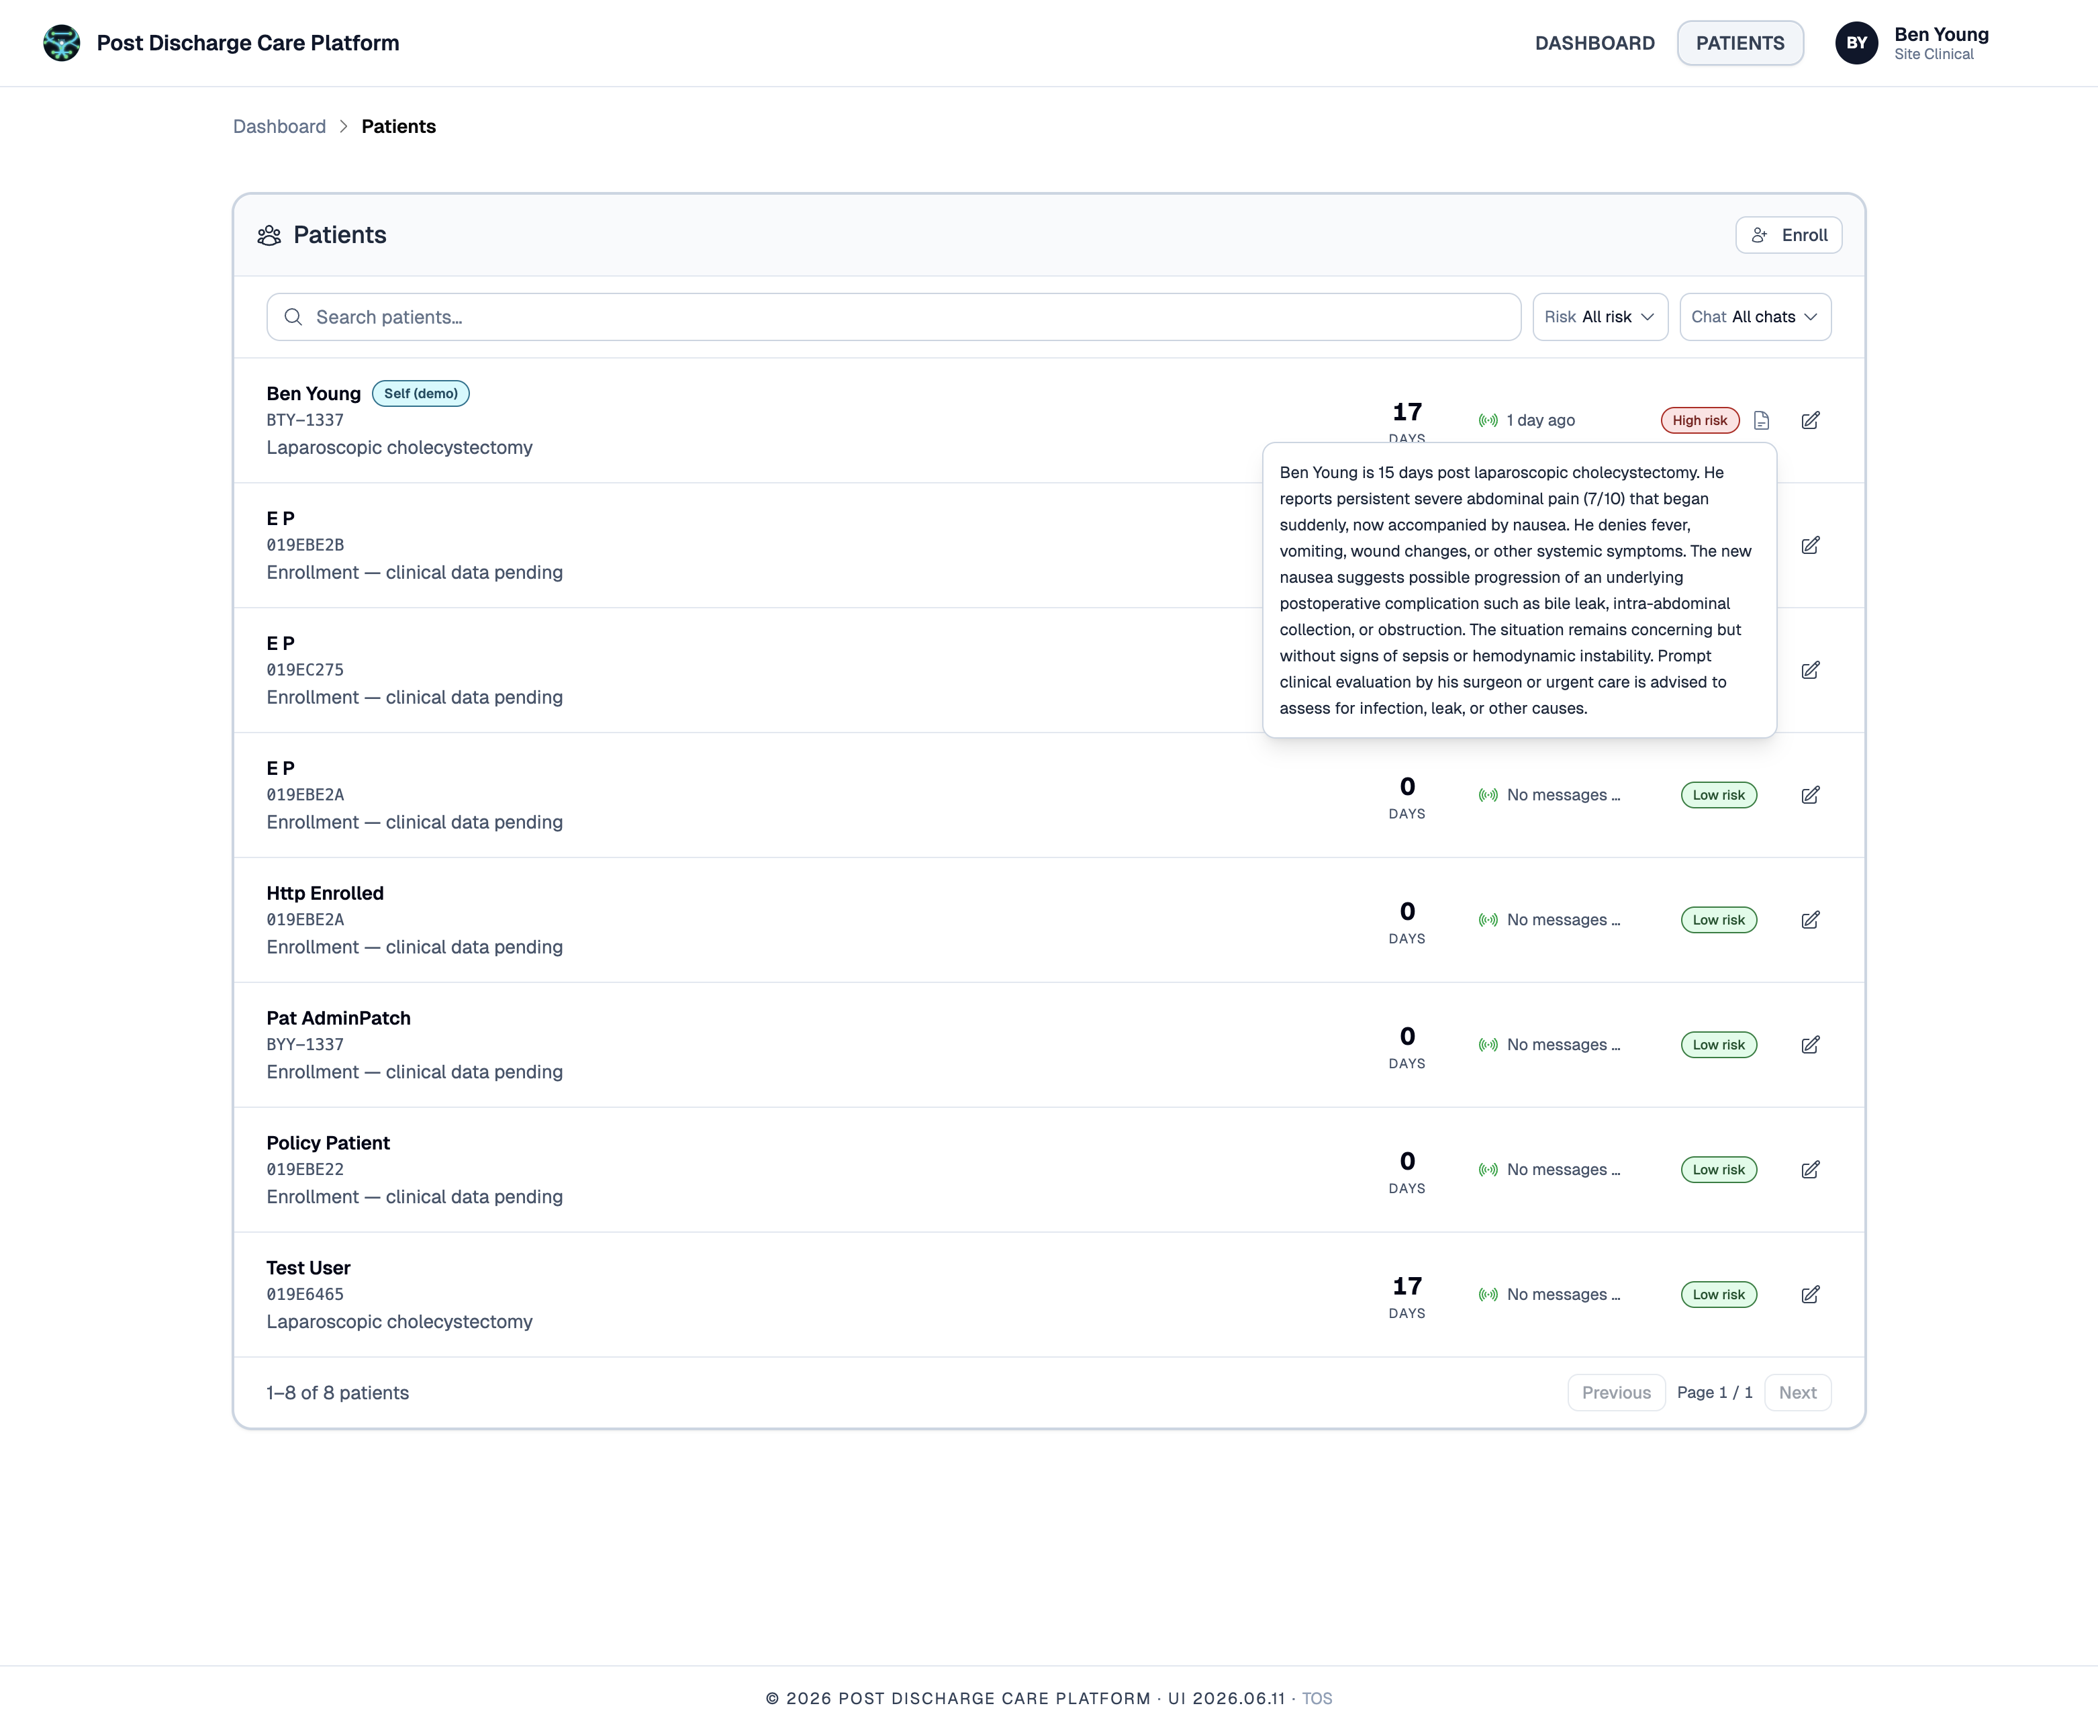Click the search magnifier icon
The height and width of the screenshot is (1731, 2098).
pyautogui.click(x=293, y=317)
